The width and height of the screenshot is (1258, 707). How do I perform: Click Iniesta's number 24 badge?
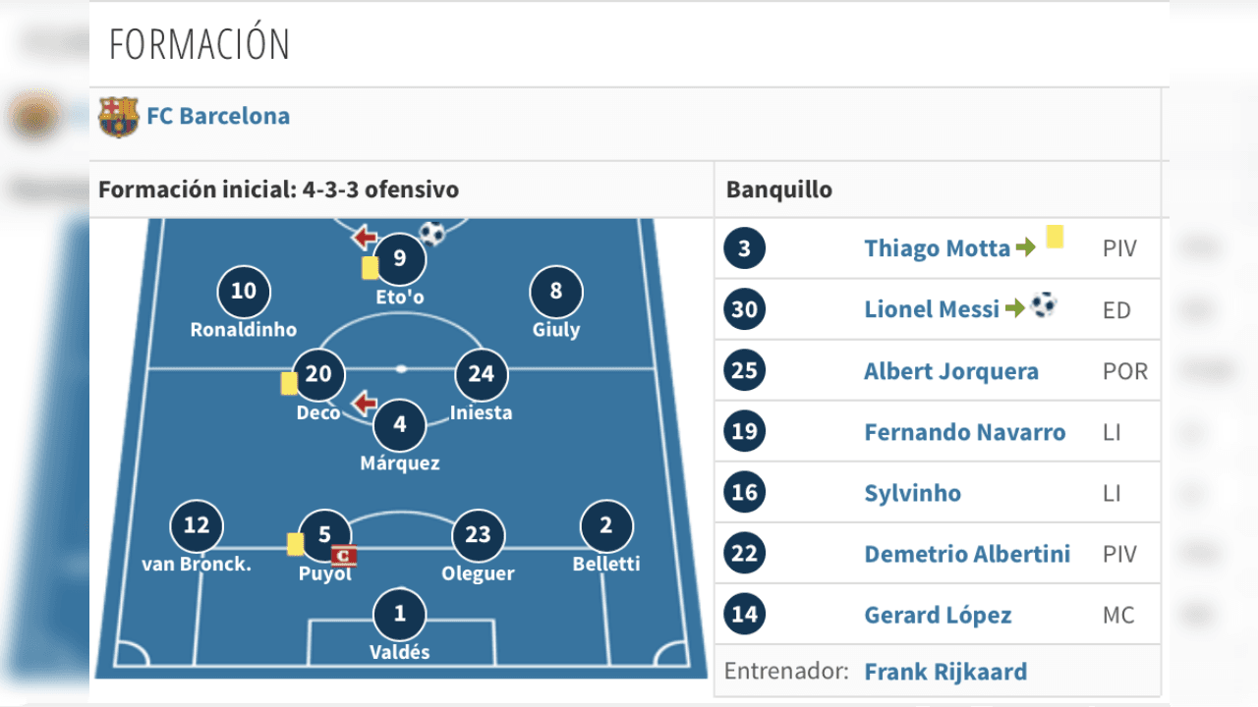[481, 374]
